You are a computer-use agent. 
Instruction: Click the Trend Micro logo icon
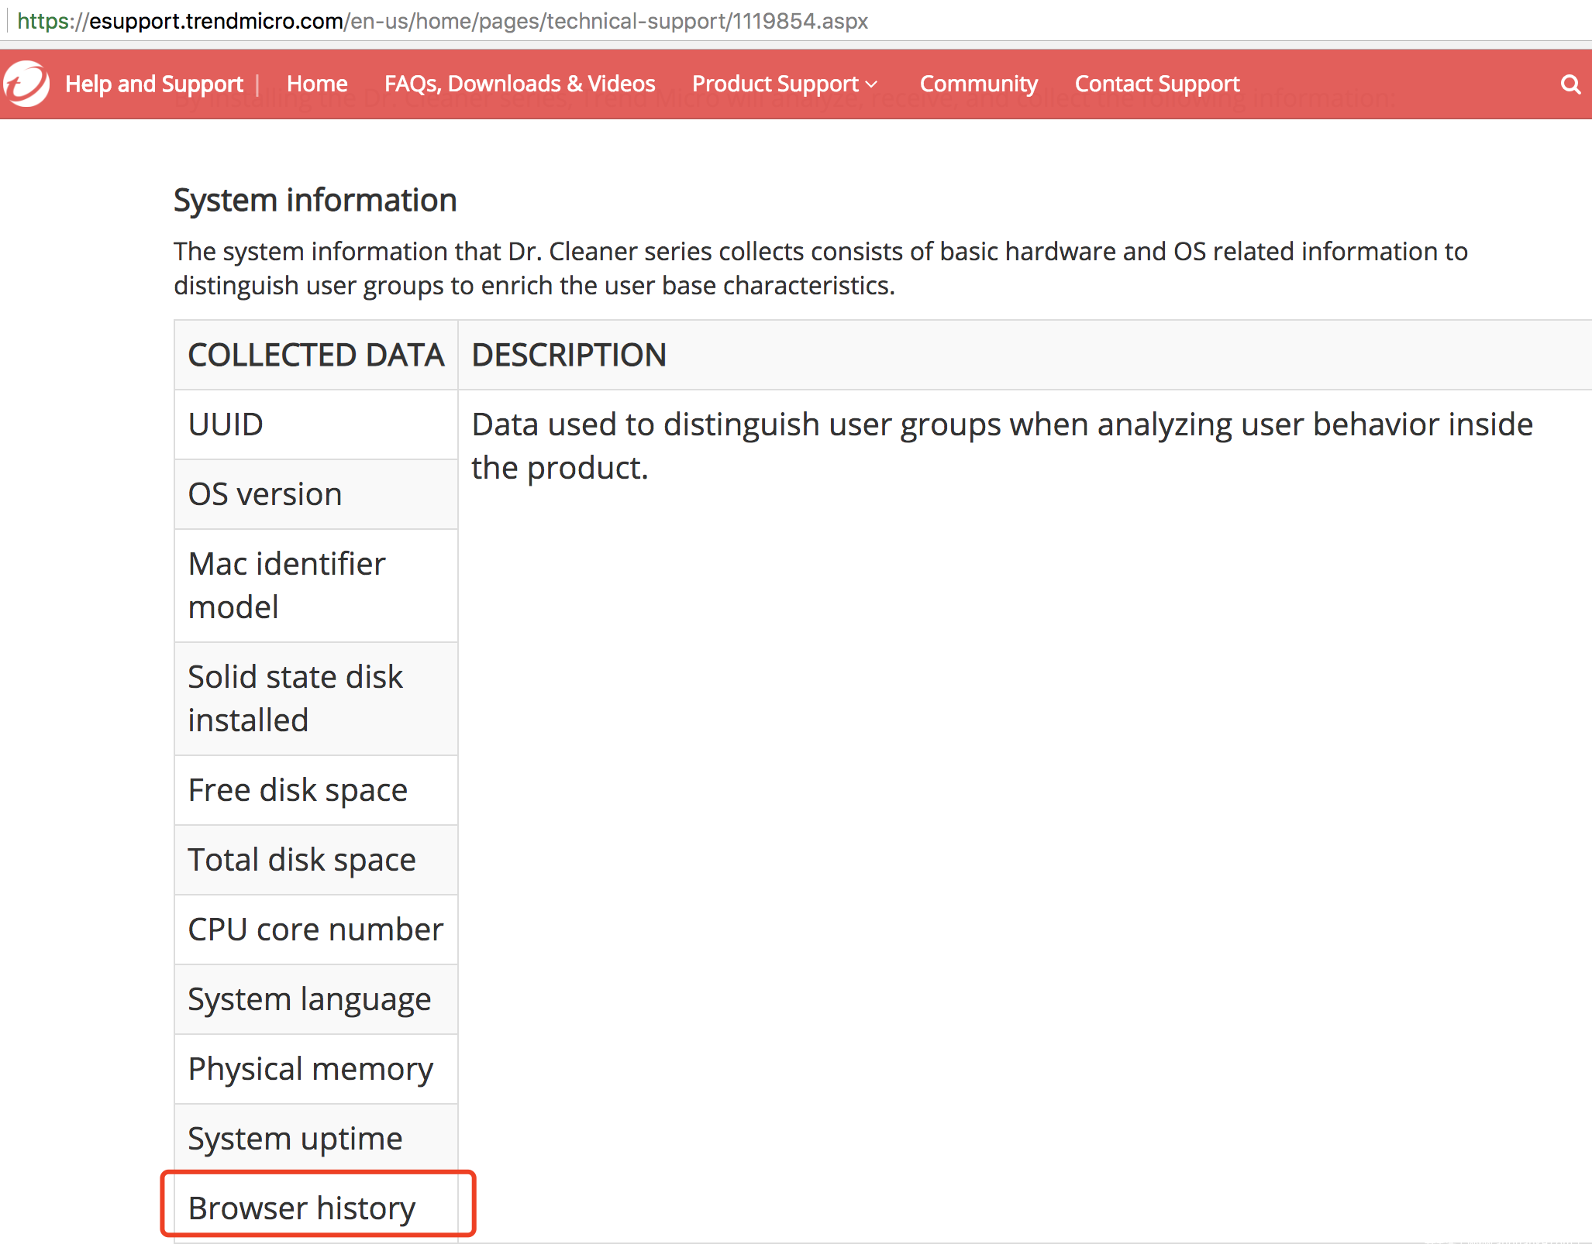click(x=26, y=84)
